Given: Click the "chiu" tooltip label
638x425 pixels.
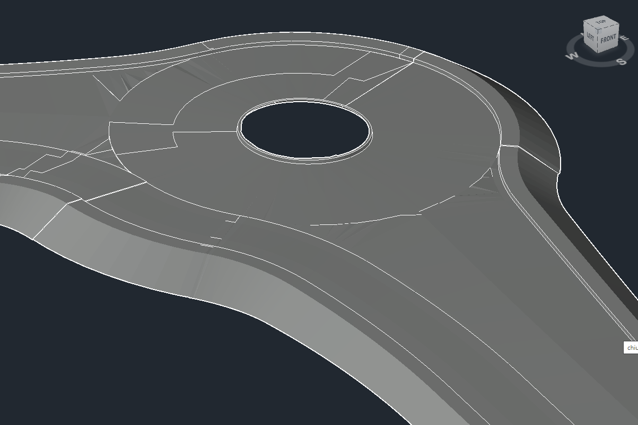Looking at the screenshot, I should pyautogui.click(x=631, y=348).
